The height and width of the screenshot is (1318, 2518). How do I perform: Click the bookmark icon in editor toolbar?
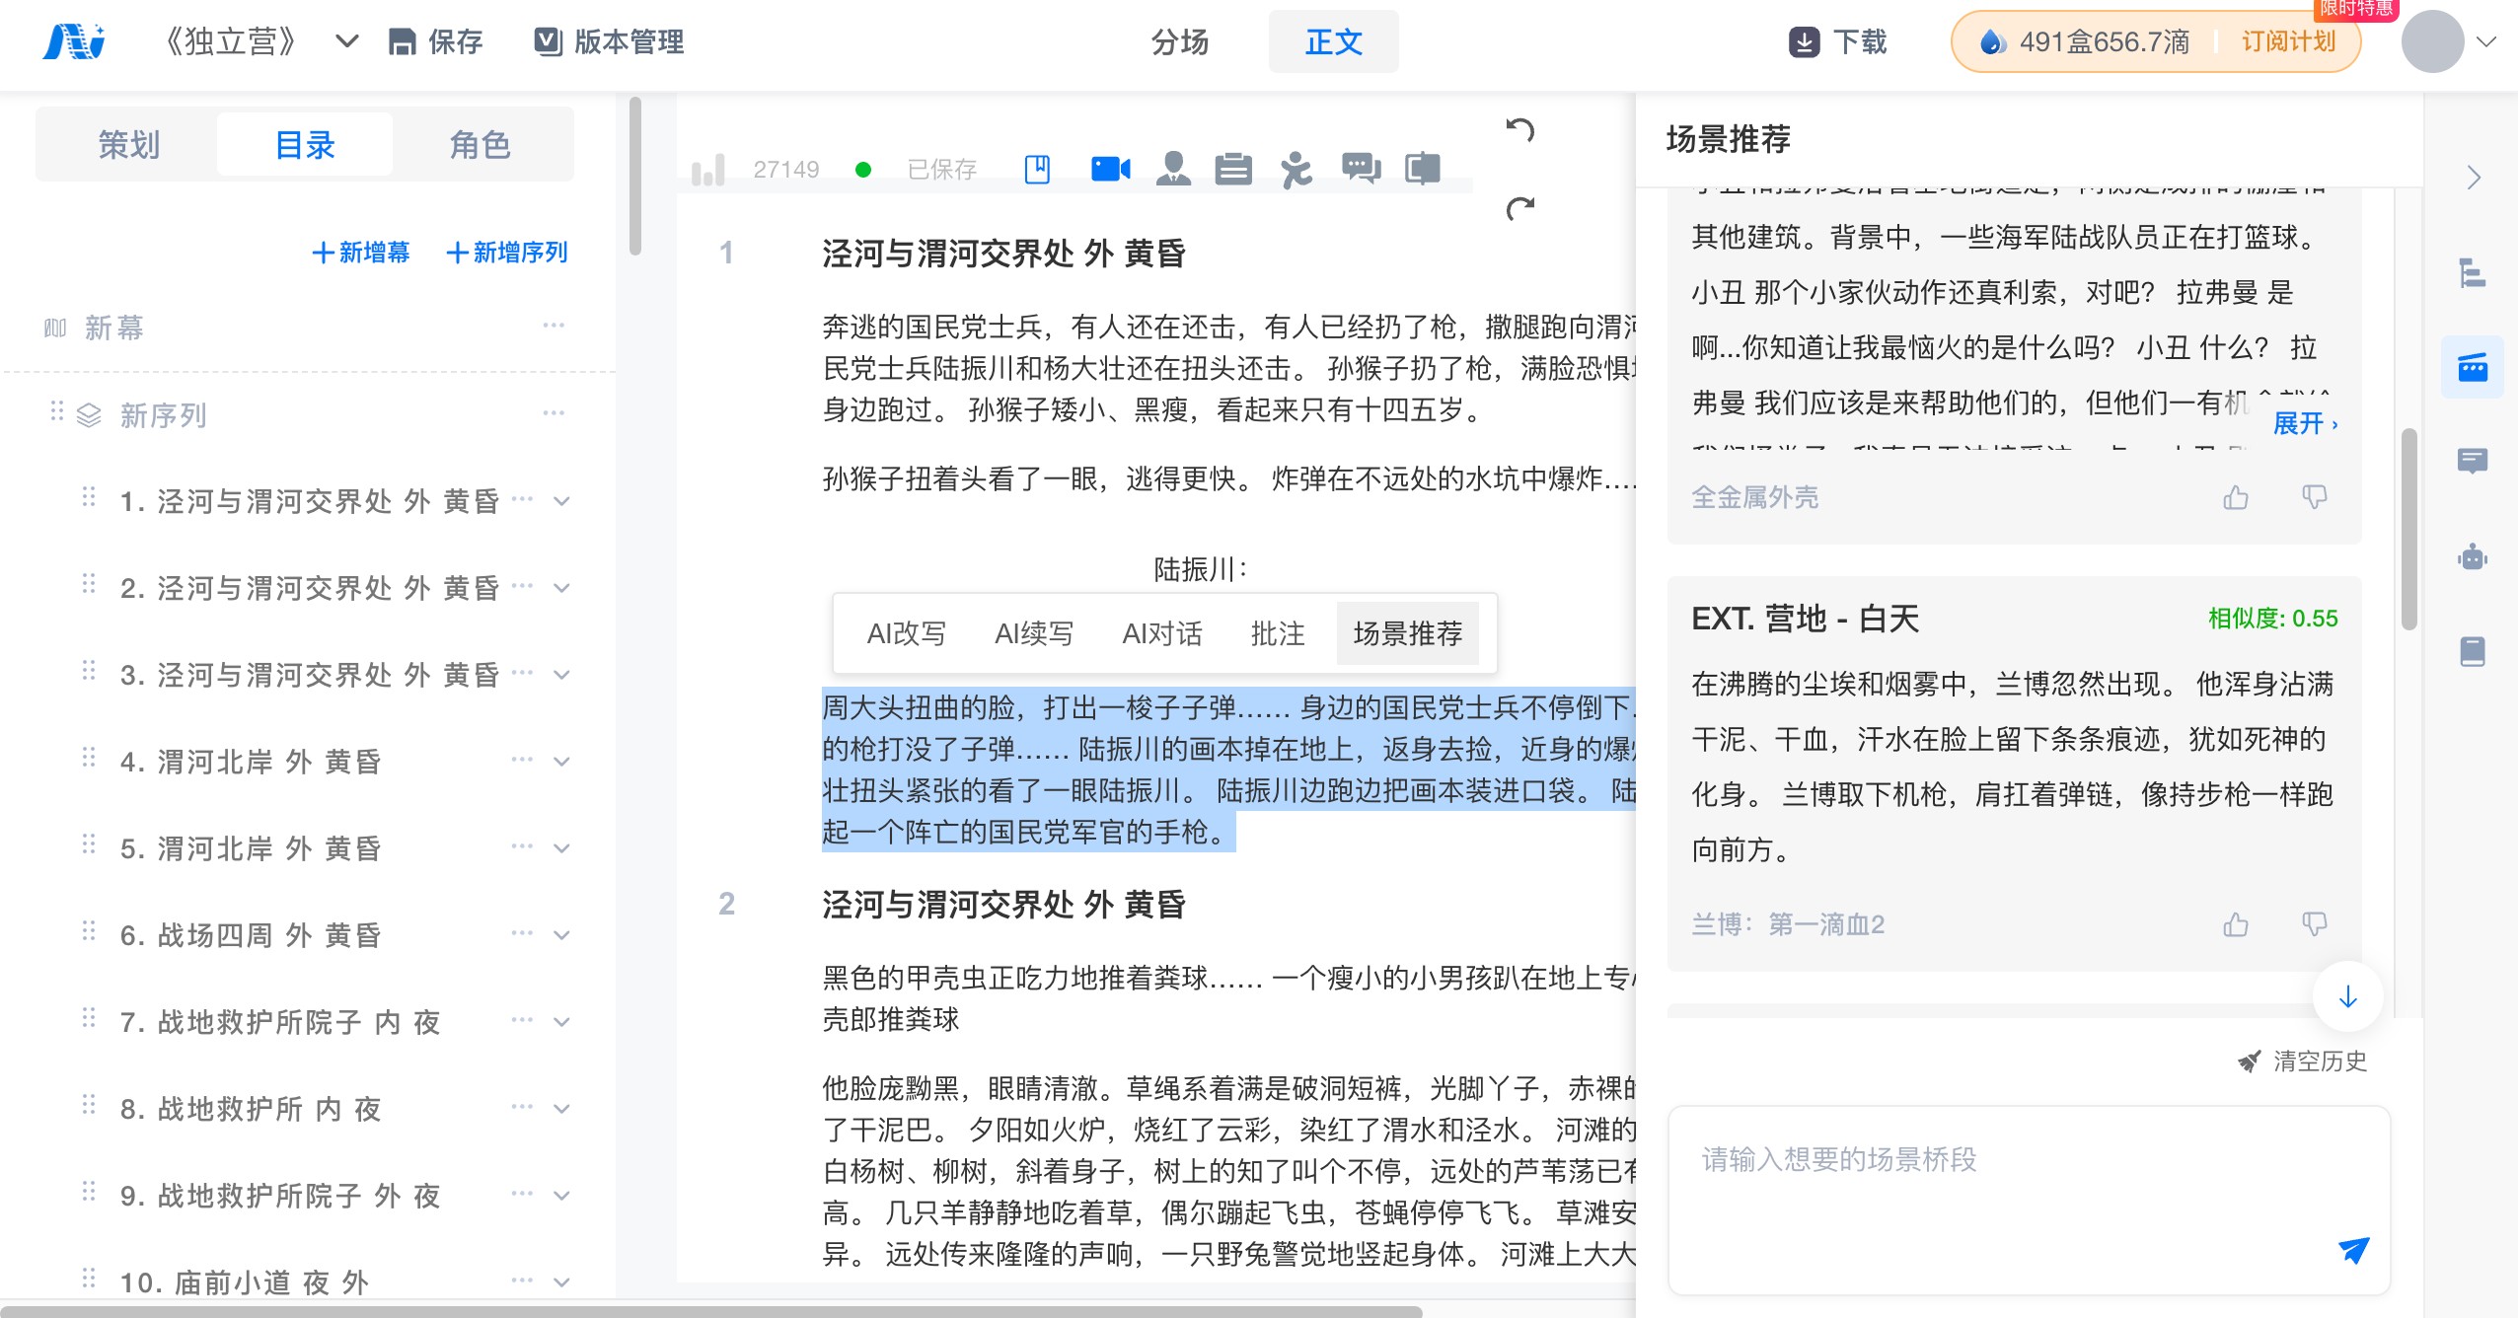1037,170
